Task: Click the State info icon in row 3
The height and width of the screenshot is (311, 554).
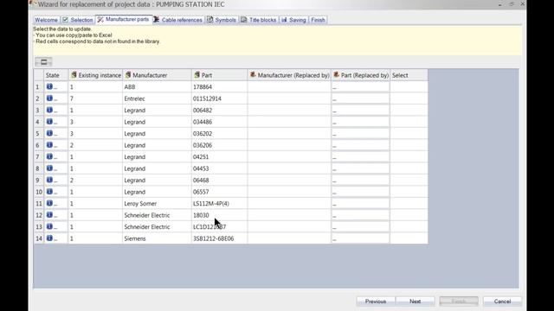Action: tap(49, 110)
